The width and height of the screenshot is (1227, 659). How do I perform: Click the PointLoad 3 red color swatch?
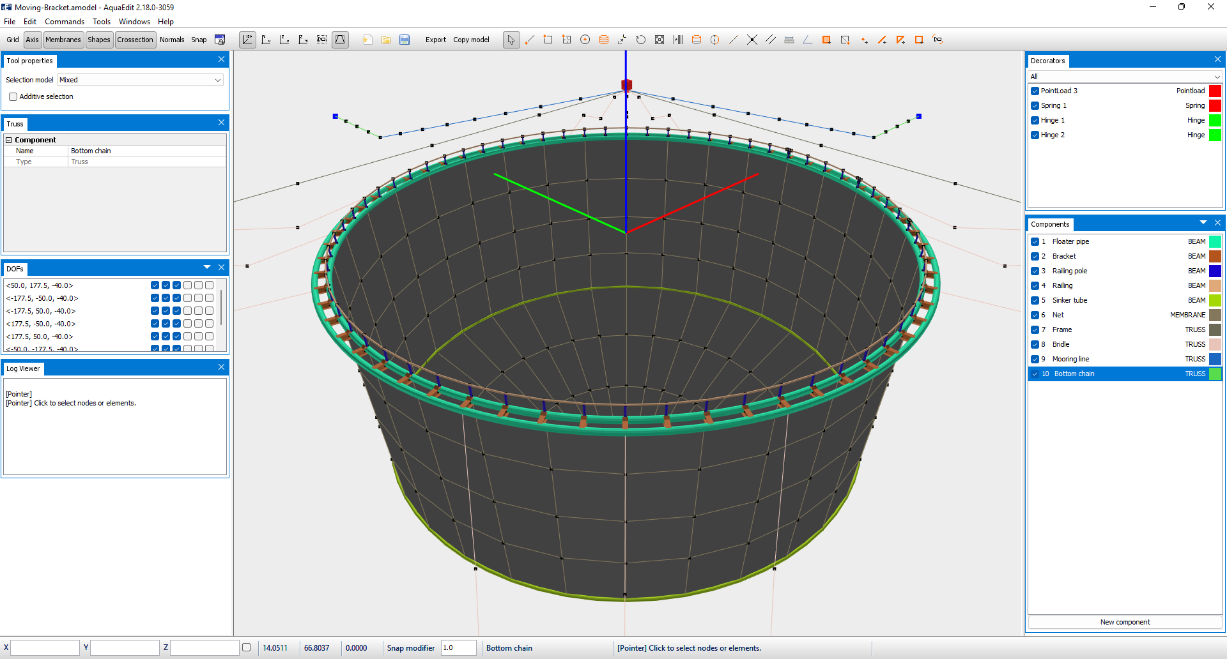(1215, 91)
